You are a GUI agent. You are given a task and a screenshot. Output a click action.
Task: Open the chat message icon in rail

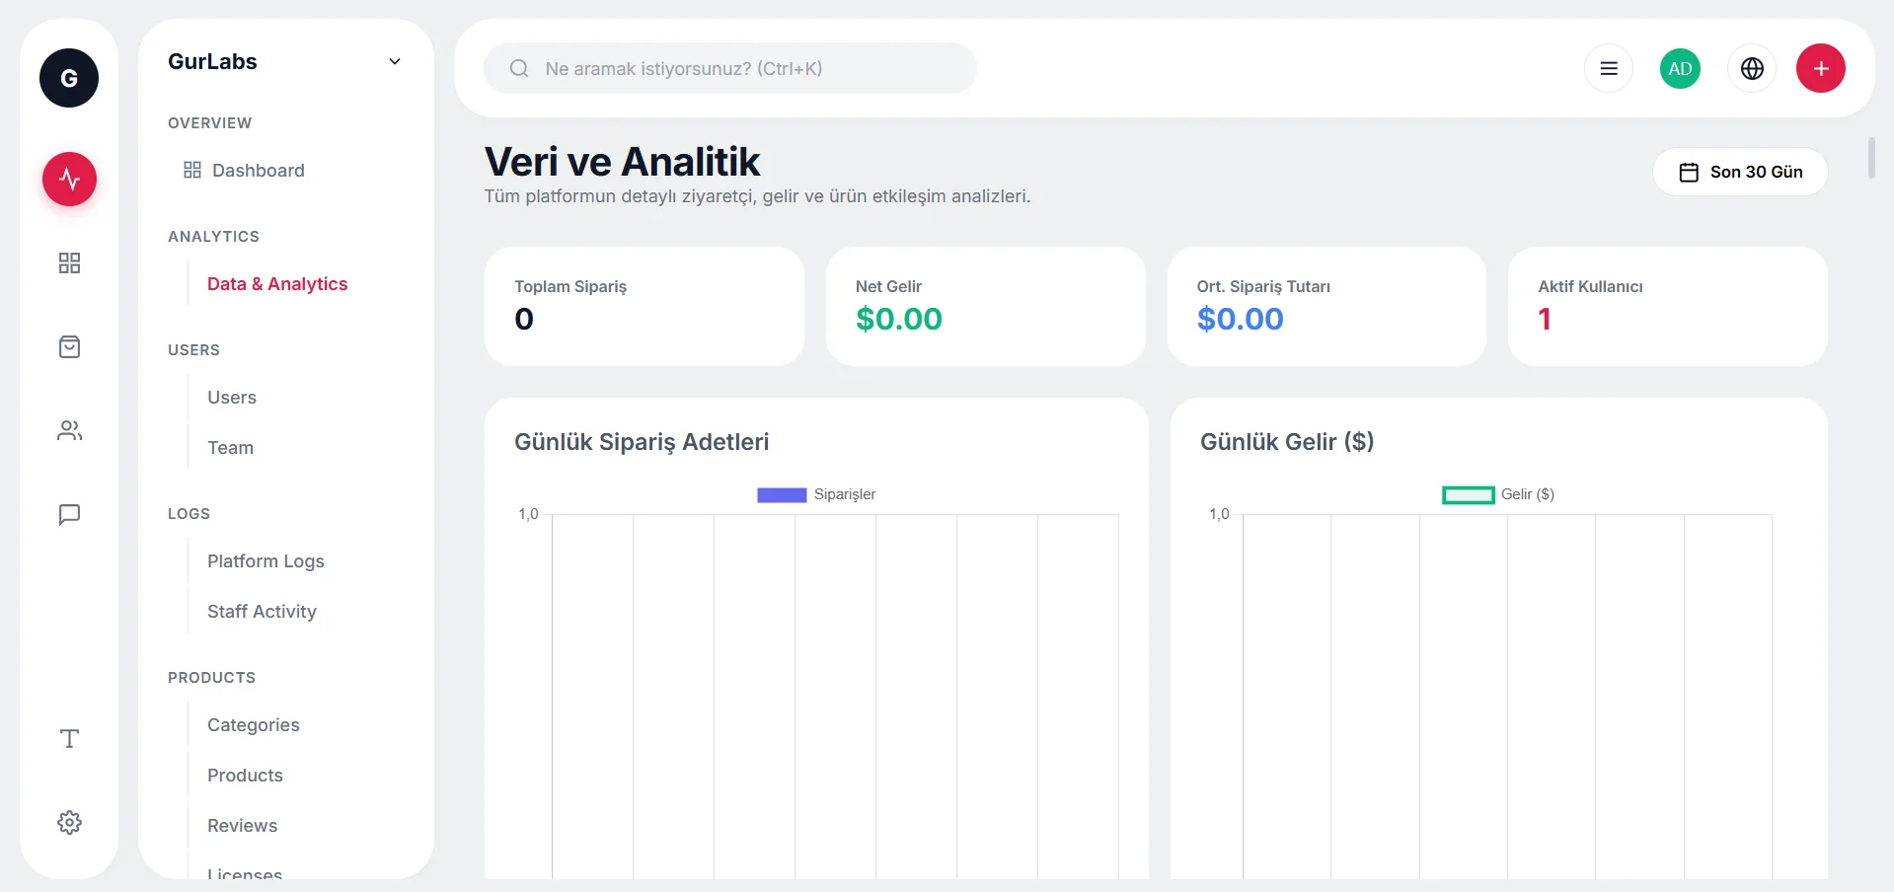pos(69,514)
